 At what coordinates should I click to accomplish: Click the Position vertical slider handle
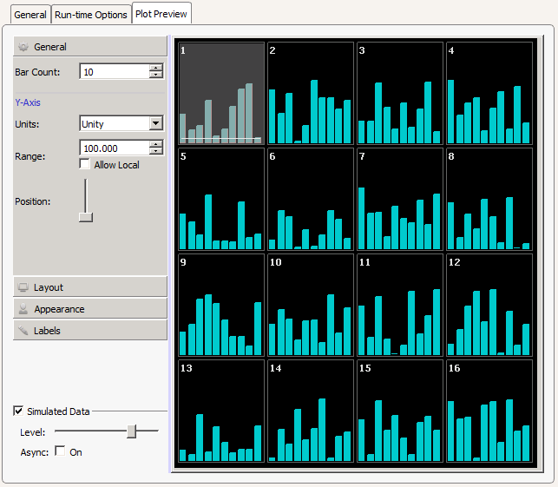pos(86,217)
